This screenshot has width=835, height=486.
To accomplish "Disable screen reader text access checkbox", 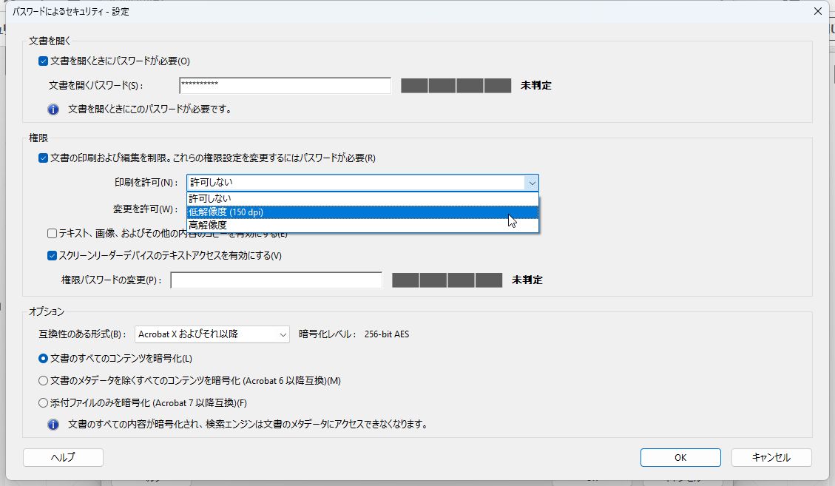I will (x=51, y=257).
